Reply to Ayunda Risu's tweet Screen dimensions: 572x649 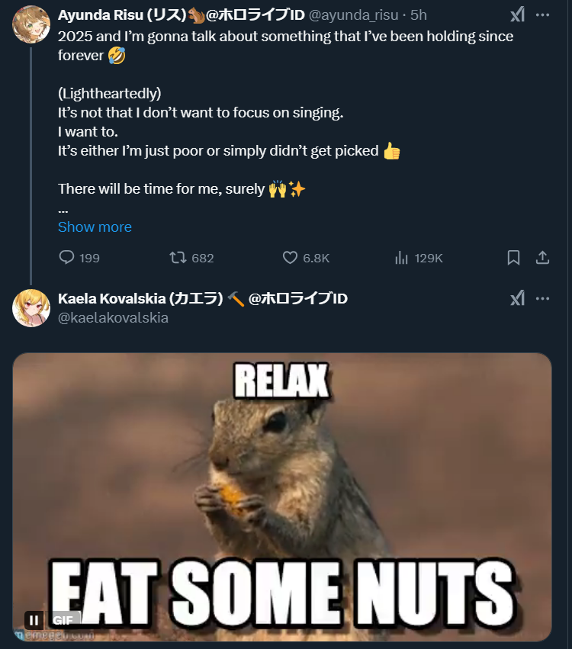coord(67,258)
